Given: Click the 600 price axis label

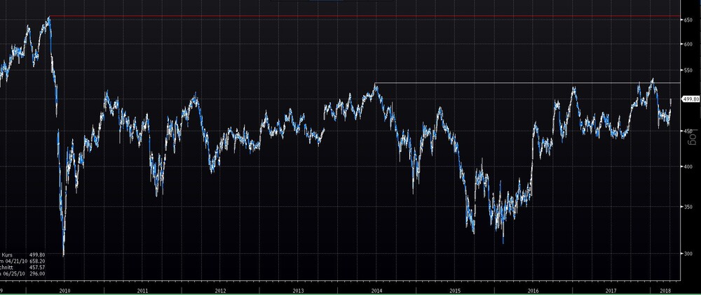Looking at the screenshot, I should tap(688, 43).
